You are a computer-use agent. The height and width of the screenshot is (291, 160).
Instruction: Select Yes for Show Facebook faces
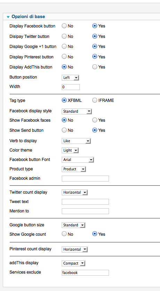(95, 120)
